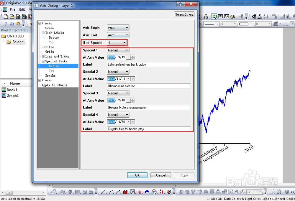Click the Scatter plot icon in bottom toolbar

[111, 192]
